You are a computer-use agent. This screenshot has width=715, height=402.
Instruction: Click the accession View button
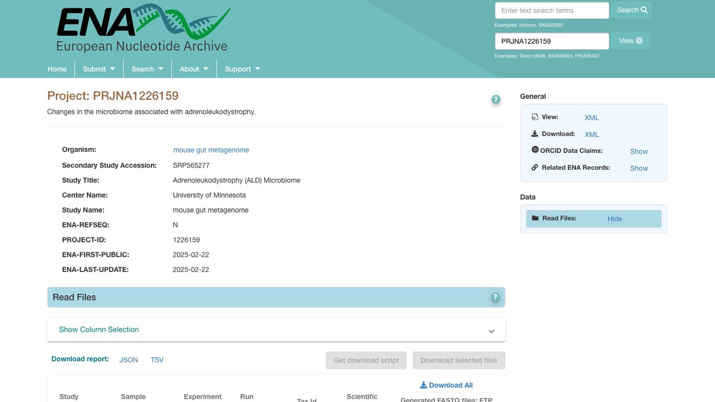[x=631, y=41]
